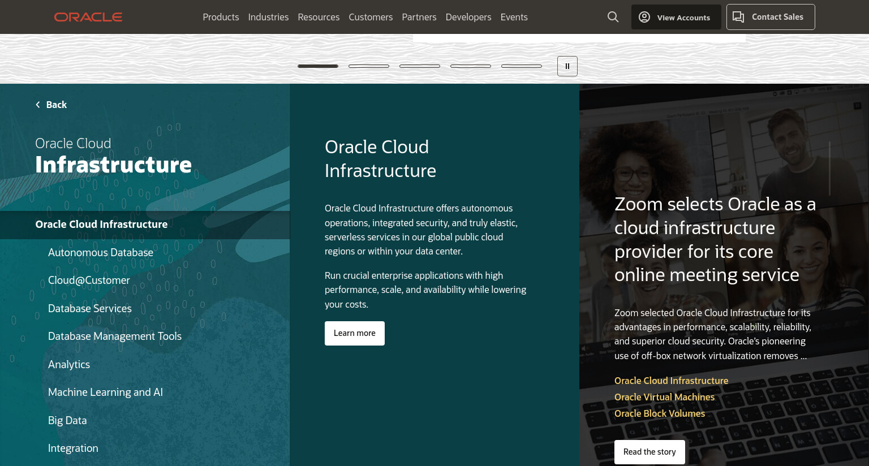Open Analytics sidebar item
The height and width of the screenshot is (466, 869).
point(69,365)
